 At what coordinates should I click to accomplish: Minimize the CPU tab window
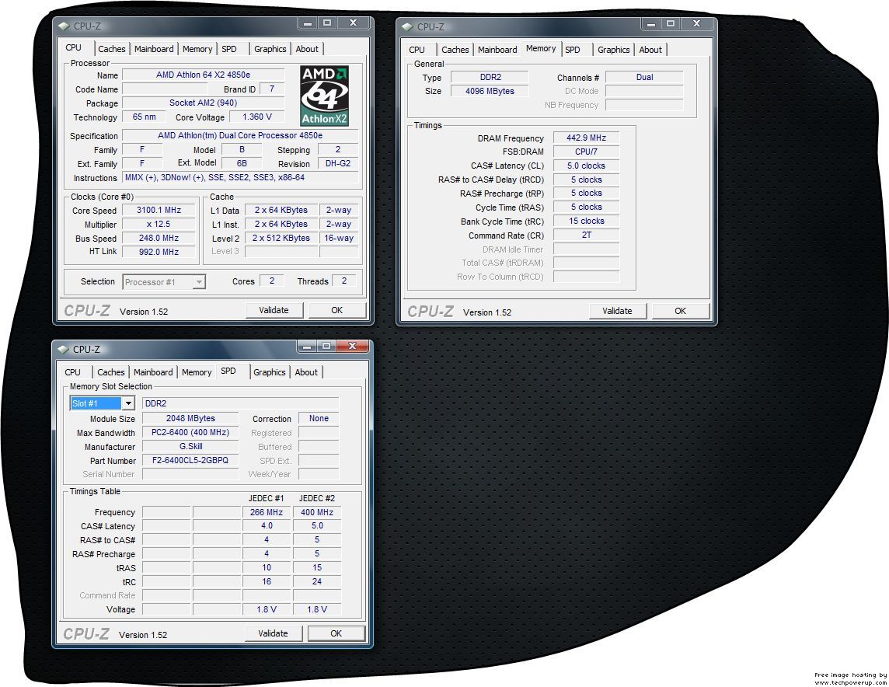(x=307, y=23)
